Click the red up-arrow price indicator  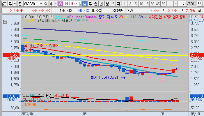(22, 10)
